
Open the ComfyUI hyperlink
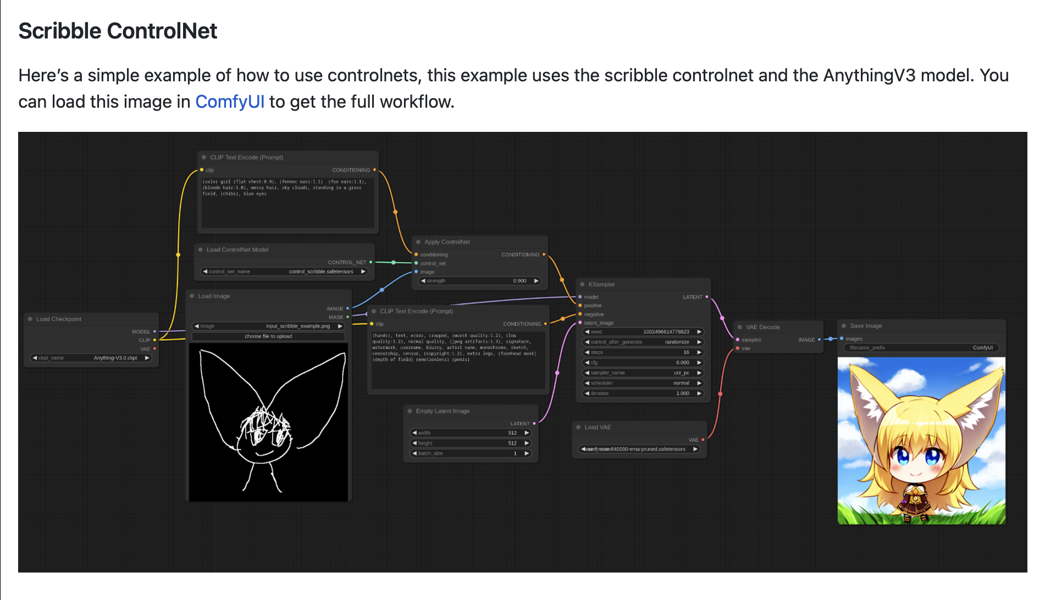pyautogui.click(x=230, y=101)
